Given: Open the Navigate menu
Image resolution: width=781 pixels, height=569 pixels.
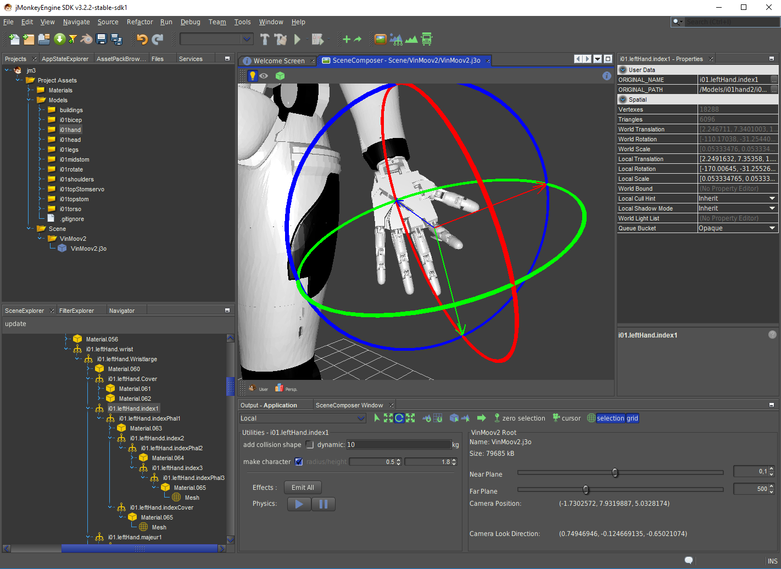Looking at the screenshot, I should click(x=76, y=22).
